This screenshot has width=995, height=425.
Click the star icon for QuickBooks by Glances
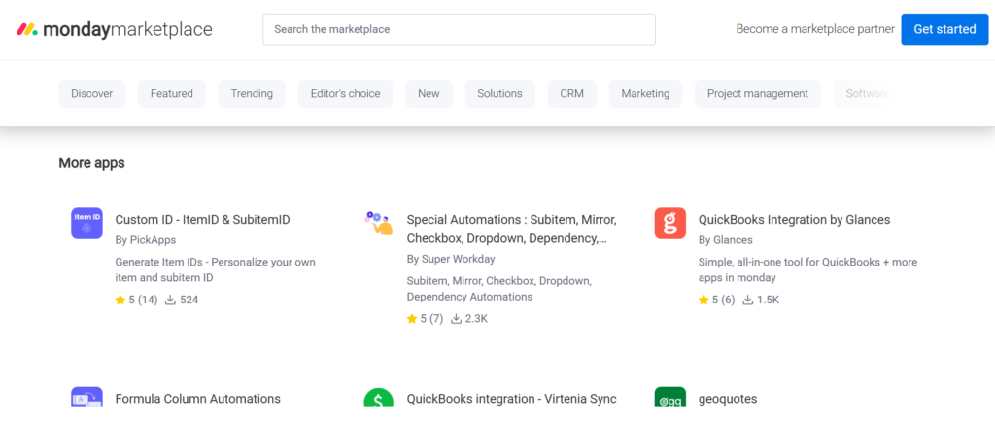pos(703,300)
